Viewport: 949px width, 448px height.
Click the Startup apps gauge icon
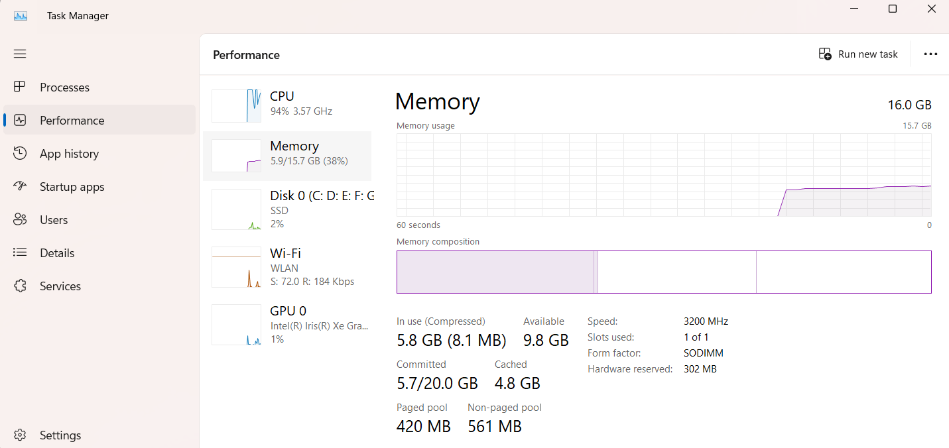pos(20,186)
